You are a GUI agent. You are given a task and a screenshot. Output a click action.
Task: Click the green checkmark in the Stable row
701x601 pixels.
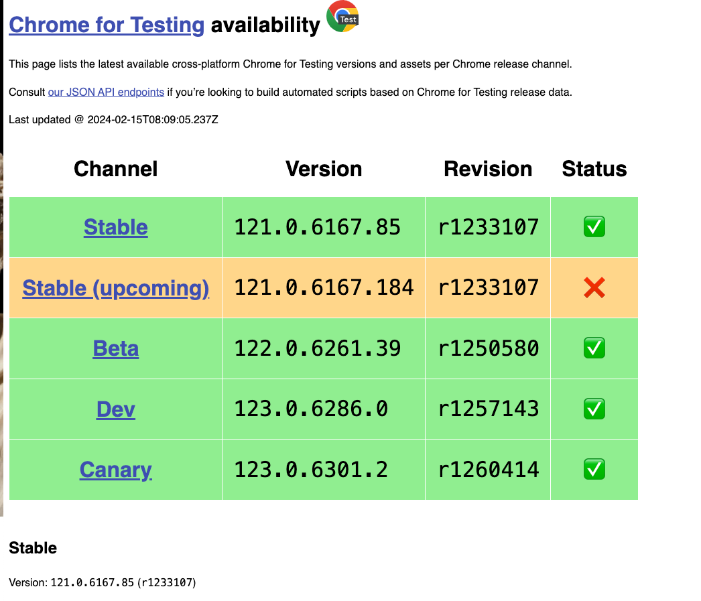point(594,227)
